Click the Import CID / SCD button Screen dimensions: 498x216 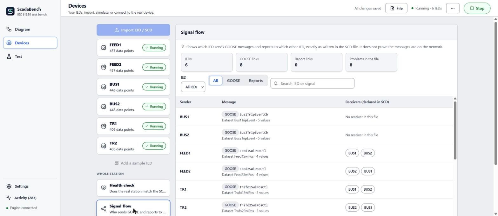133,30
